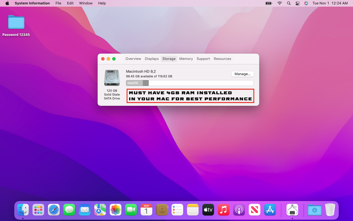Click the Siri icon in menu bar
The image size is (353, 221).
pos(306,3)
